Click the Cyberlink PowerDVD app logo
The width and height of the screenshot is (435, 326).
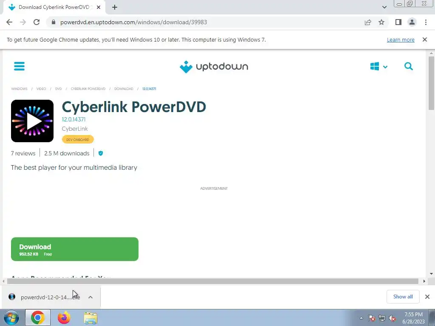[32, 121]
